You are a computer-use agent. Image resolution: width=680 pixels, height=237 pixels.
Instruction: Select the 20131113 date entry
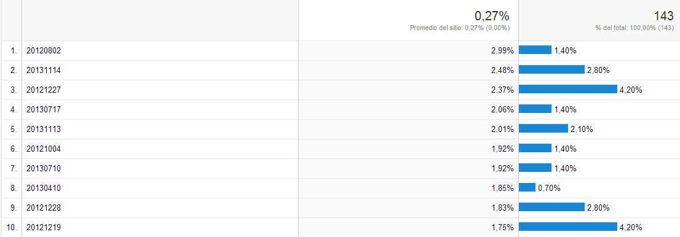click(x=44, y=129)
